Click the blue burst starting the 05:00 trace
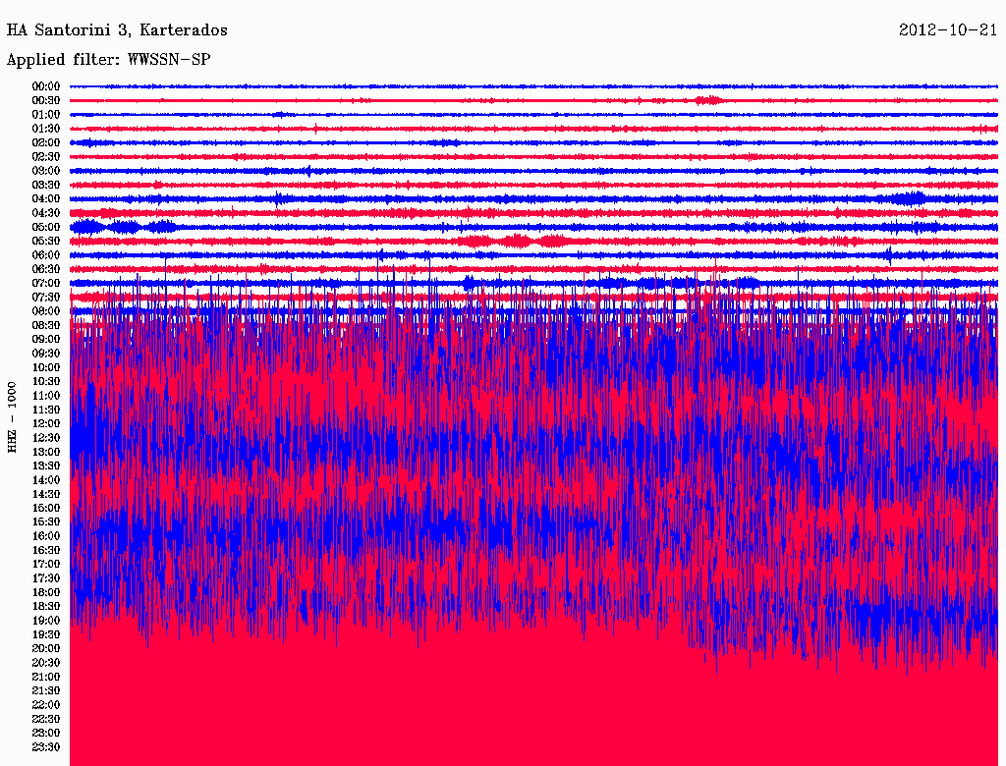The width and height of the screenshot is (1006, 766). pyautogui.click(x=88, y=227)
